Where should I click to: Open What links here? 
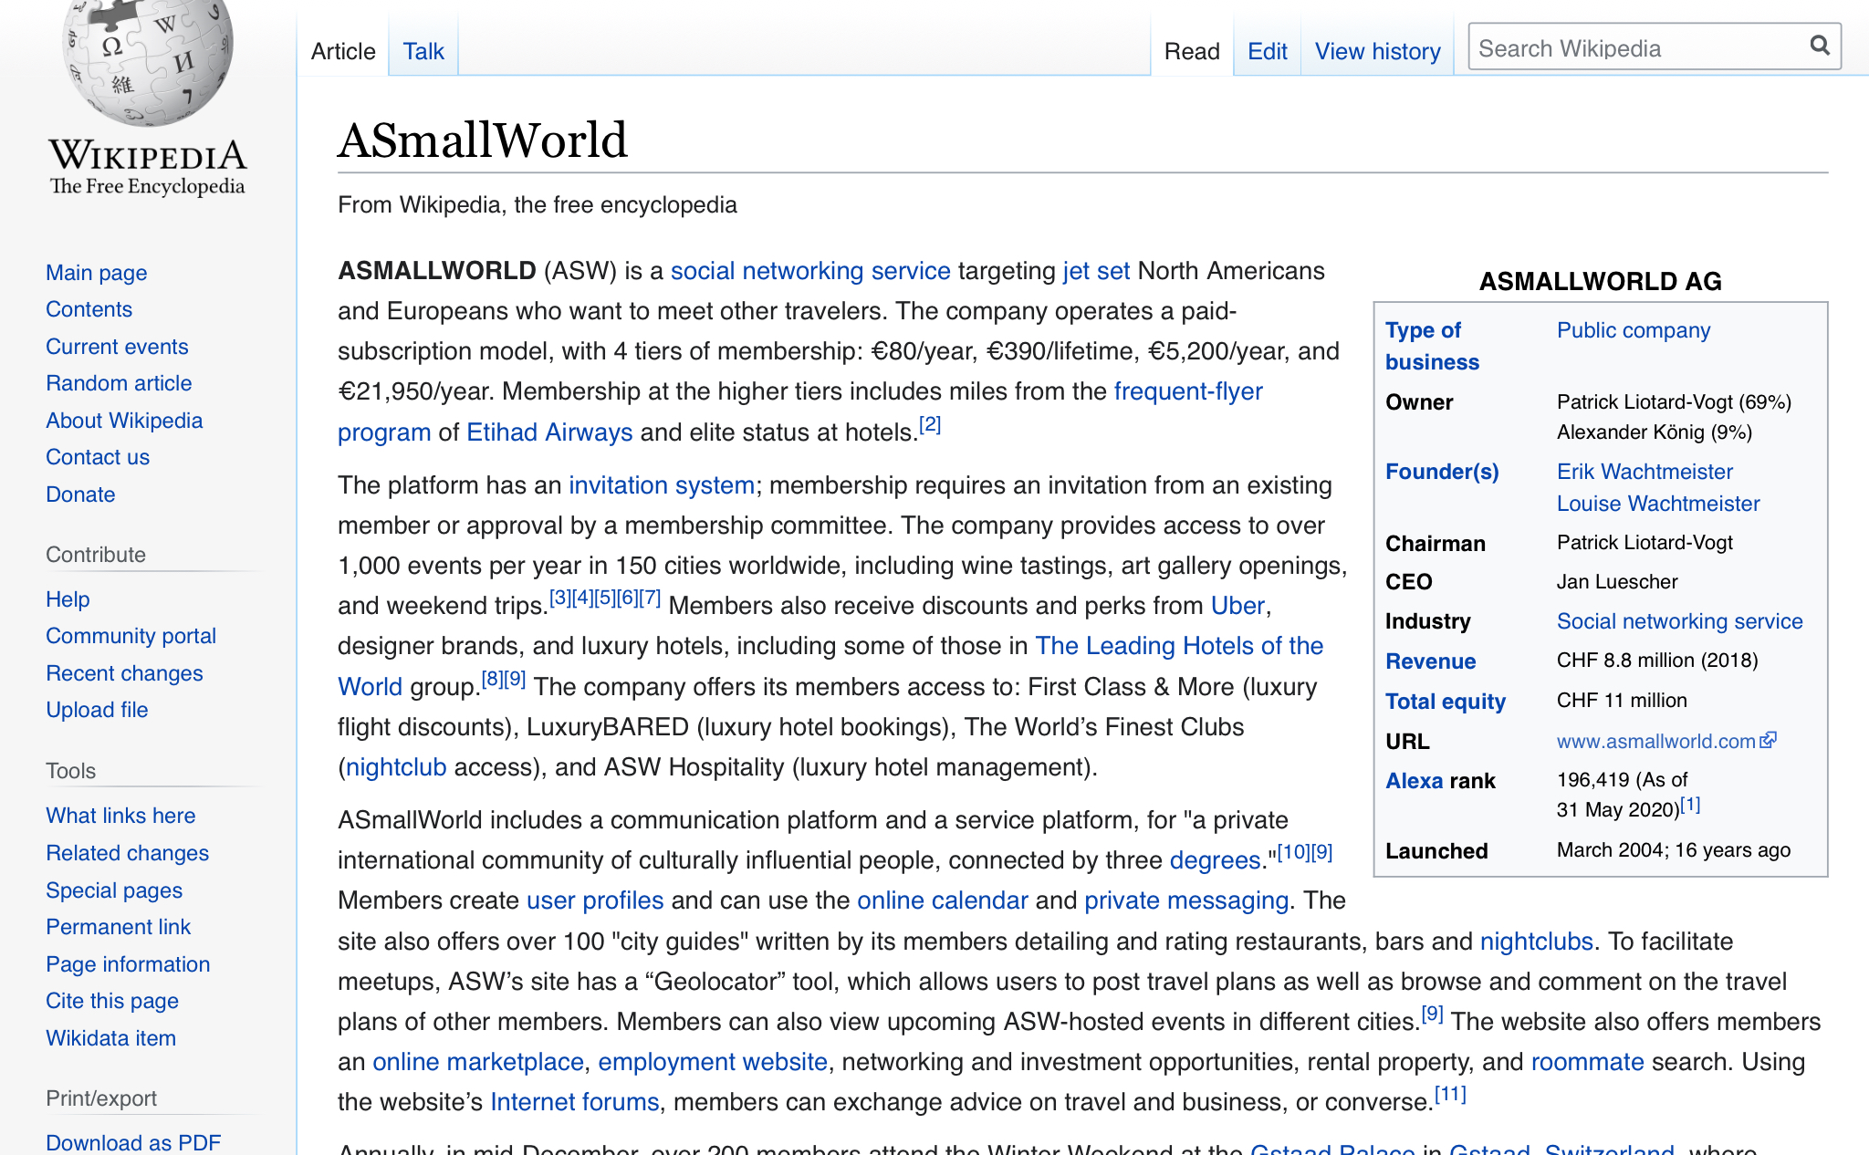[120, 816]
